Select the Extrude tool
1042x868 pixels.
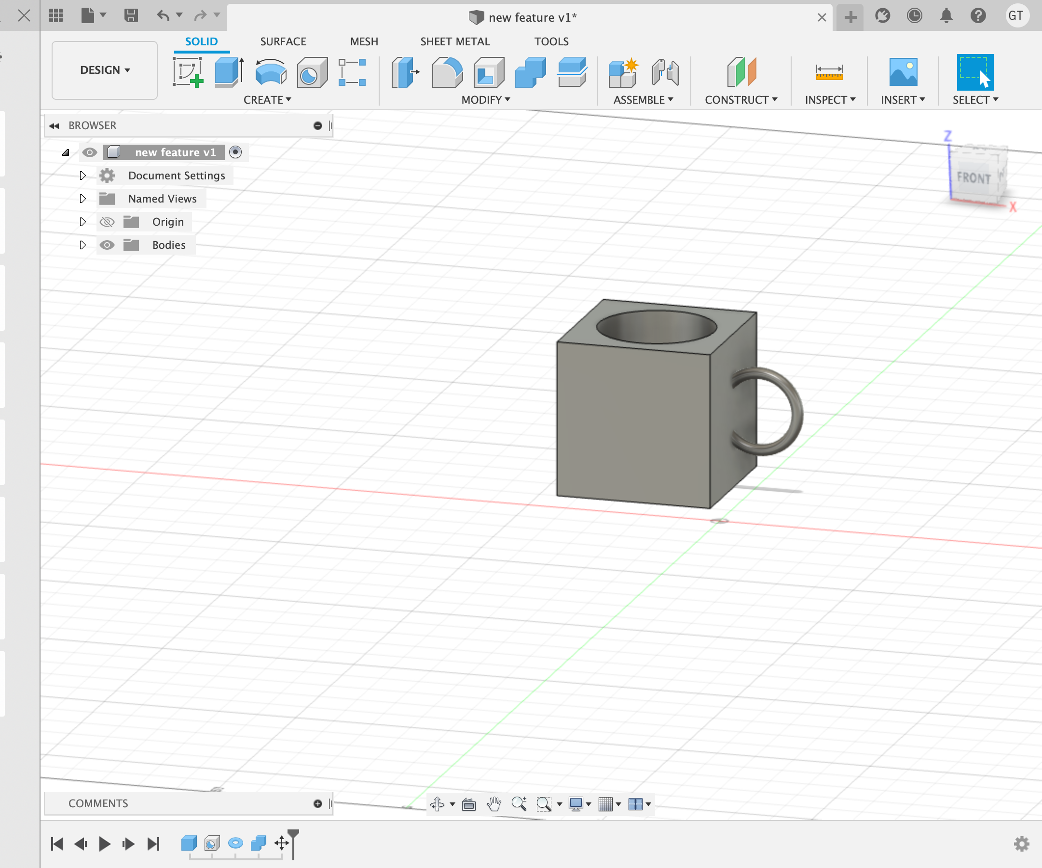229,72
